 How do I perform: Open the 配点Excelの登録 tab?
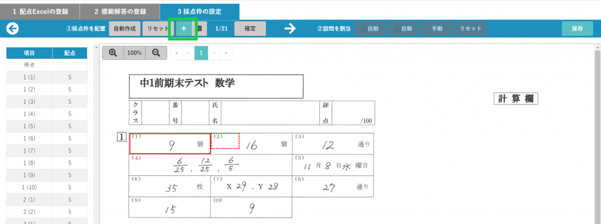point(40,12)
